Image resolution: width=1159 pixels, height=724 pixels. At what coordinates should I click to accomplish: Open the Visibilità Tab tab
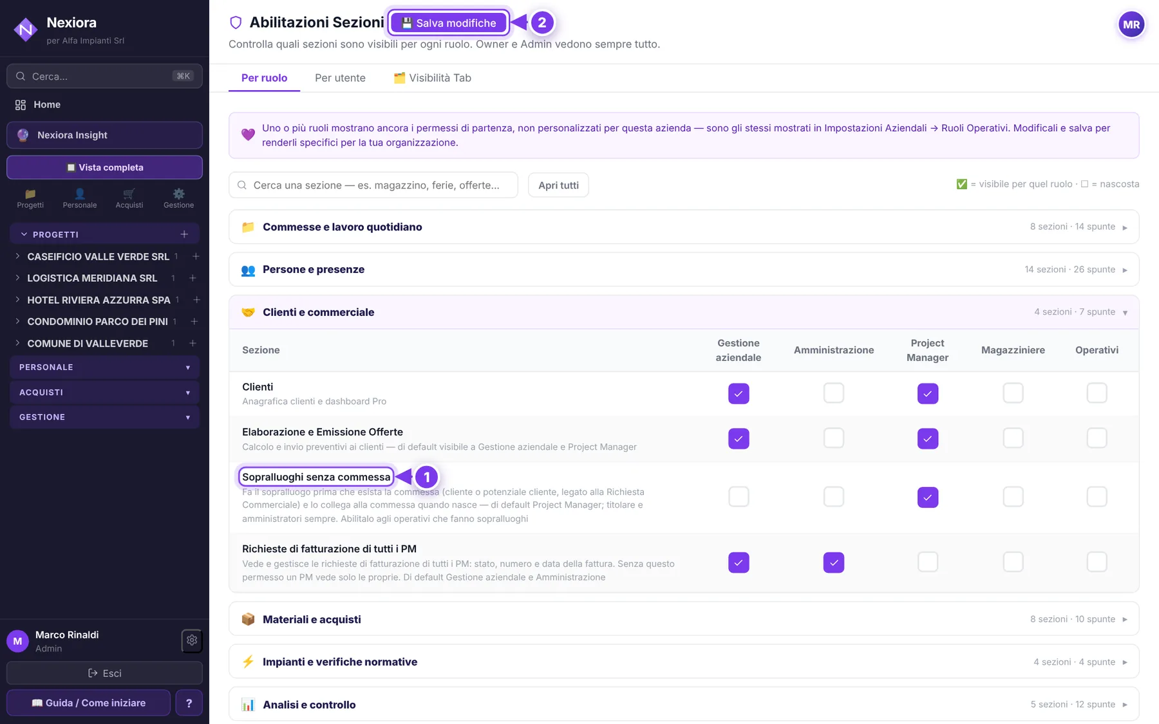432,78
